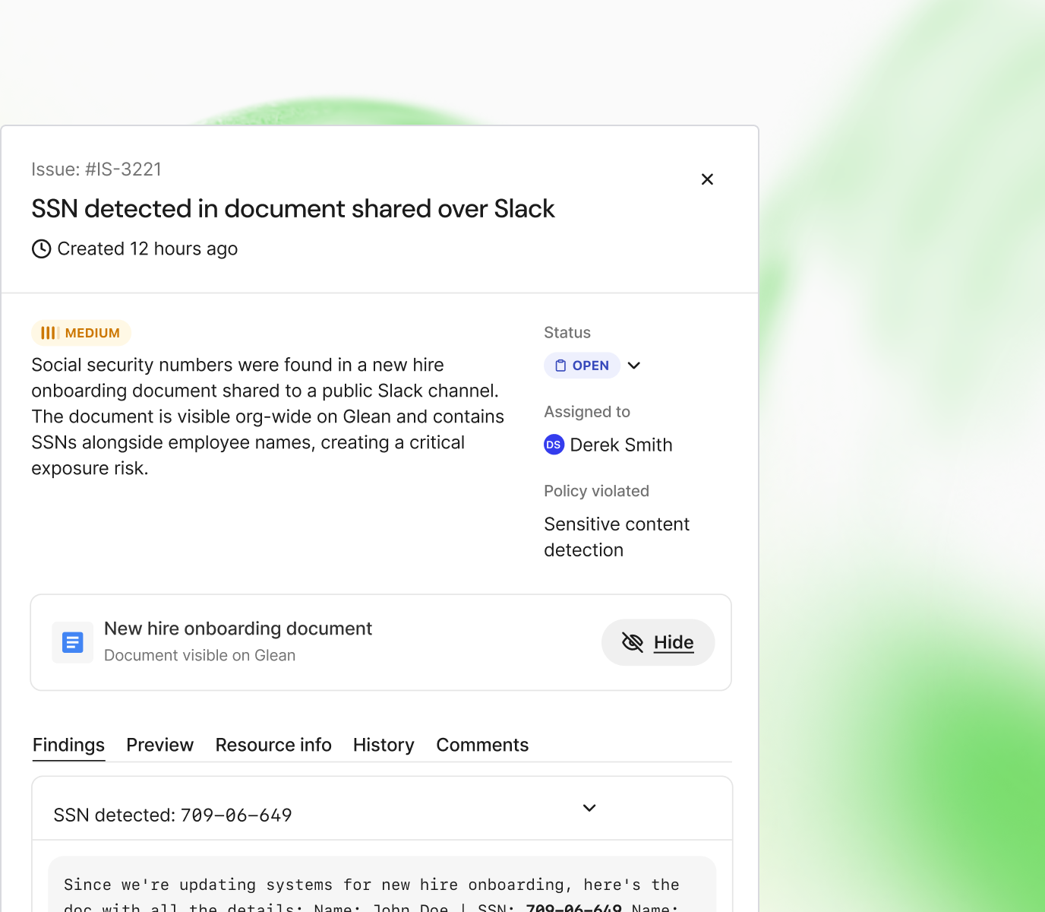Close the issue details panel

pos(707,179)
